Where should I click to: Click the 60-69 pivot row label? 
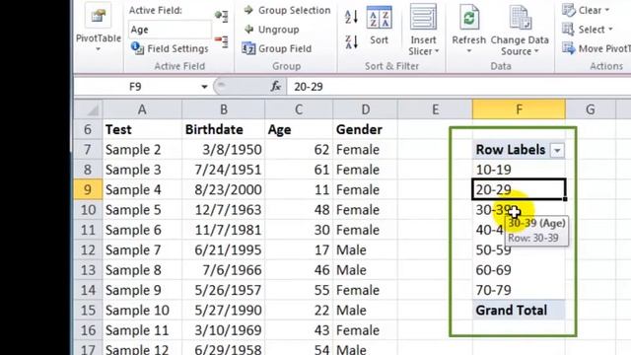click(x=520, y=270)
